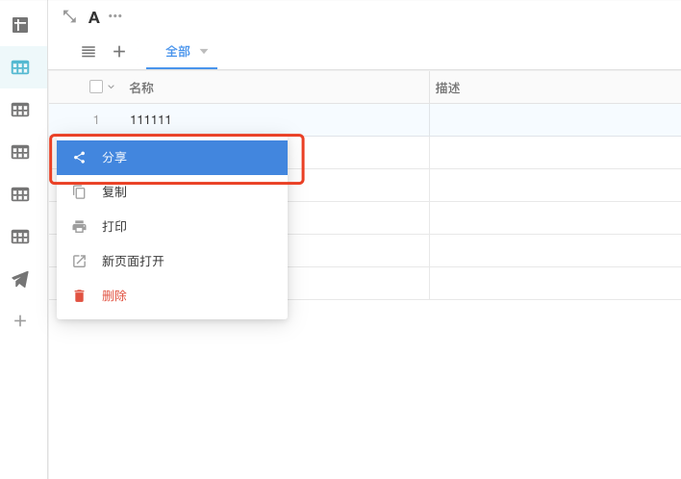Select the highlighted worksheet icon in sidebar

(20, 67)
